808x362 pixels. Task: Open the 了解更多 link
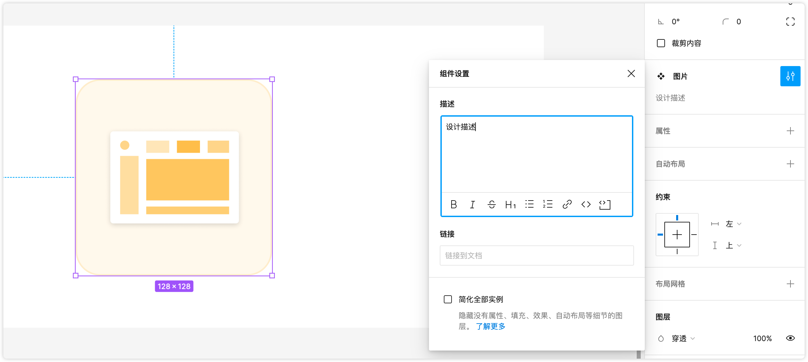pyautogui.click(x=490, y=326)
